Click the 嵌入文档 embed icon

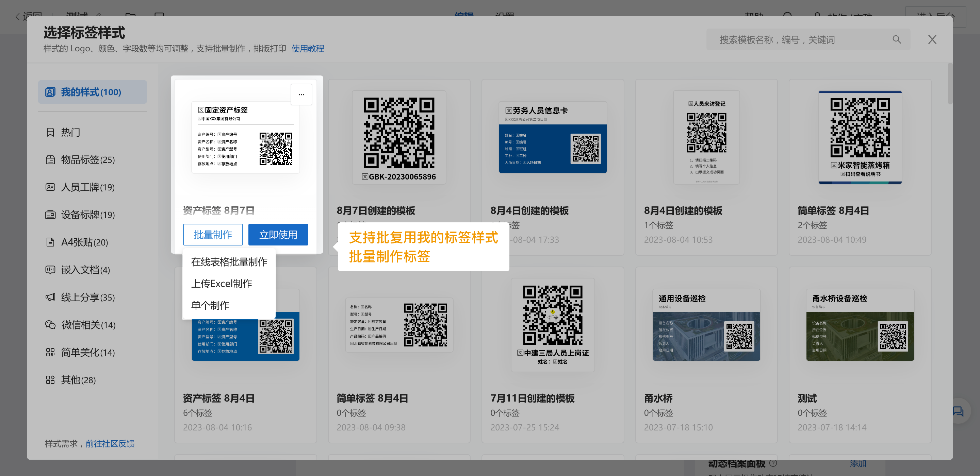50,270
